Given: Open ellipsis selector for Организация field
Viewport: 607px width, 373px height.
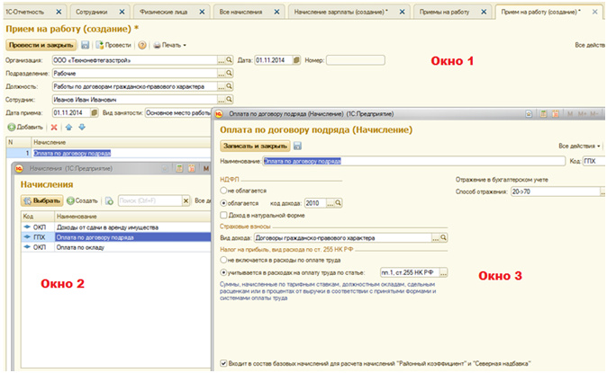Looking at the screenshot, I should pyautogui.click(x=221, y=60).
